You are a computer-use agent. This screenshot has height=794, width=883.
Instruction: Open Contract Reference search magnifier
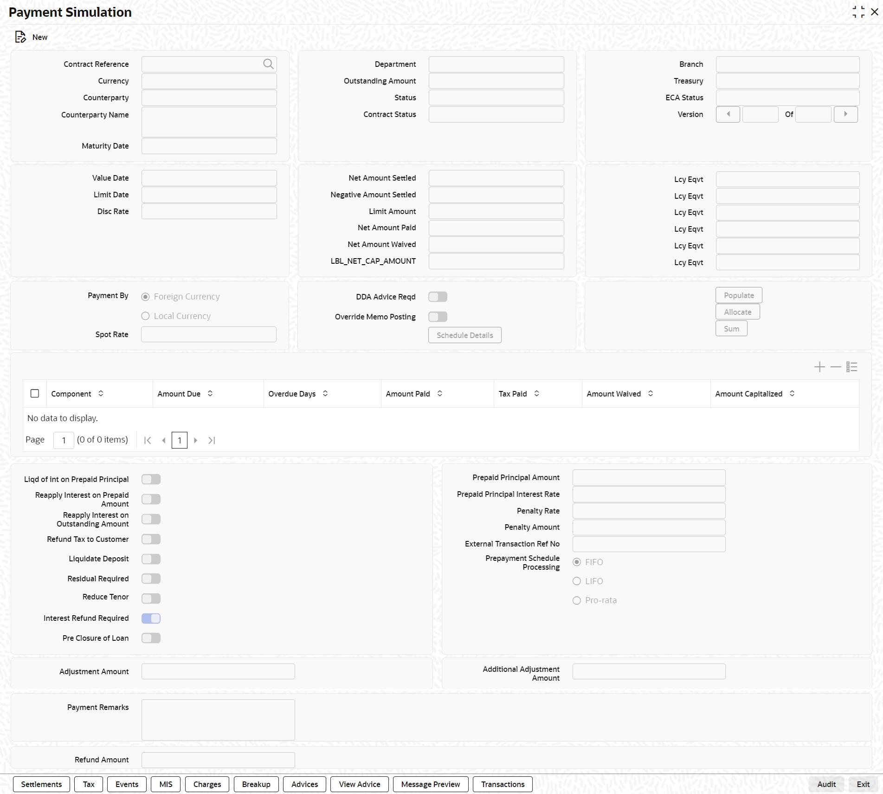(x=268, y=64)
